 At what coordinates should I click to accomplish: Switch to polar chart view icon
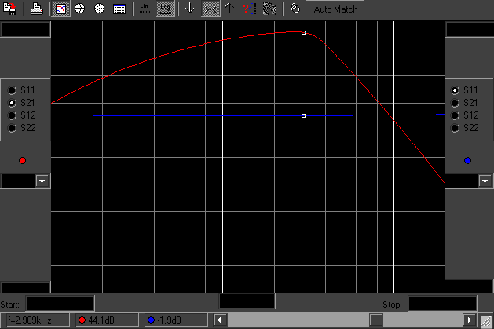pyautogui.click(x=99, y=9)
